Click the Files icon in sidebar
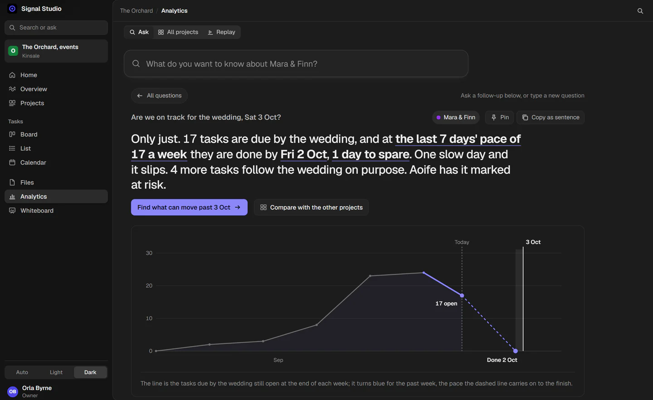The height and width of the screenshot is (400, 653). [x=12, y=182]
